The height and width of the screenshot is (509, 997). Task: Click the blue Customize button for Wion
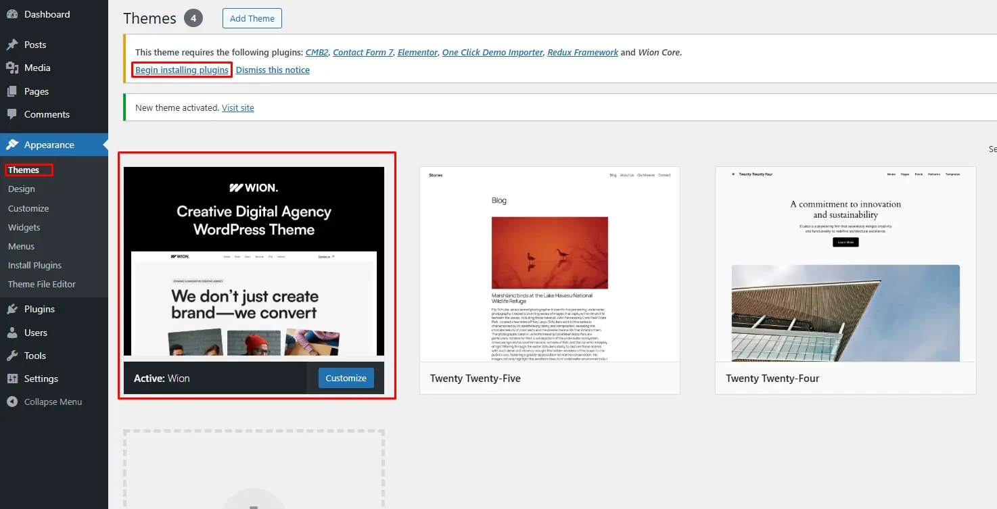point(346,378)
